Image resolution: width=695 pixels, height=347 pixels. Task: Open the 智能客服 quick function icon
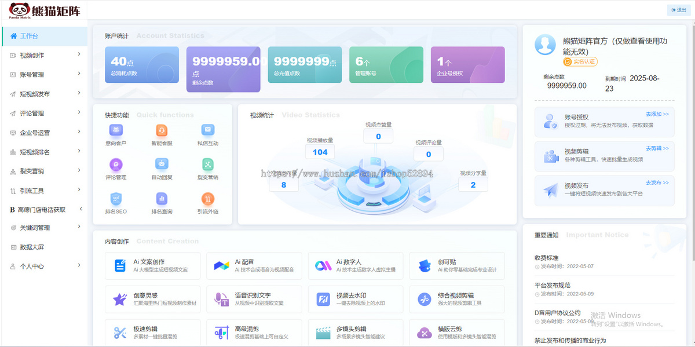(x=162, y=130)
